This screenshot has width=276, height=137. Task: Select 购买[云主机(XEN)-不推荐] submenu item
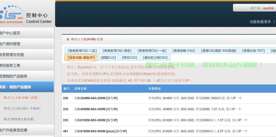click(x=22, y=109)
